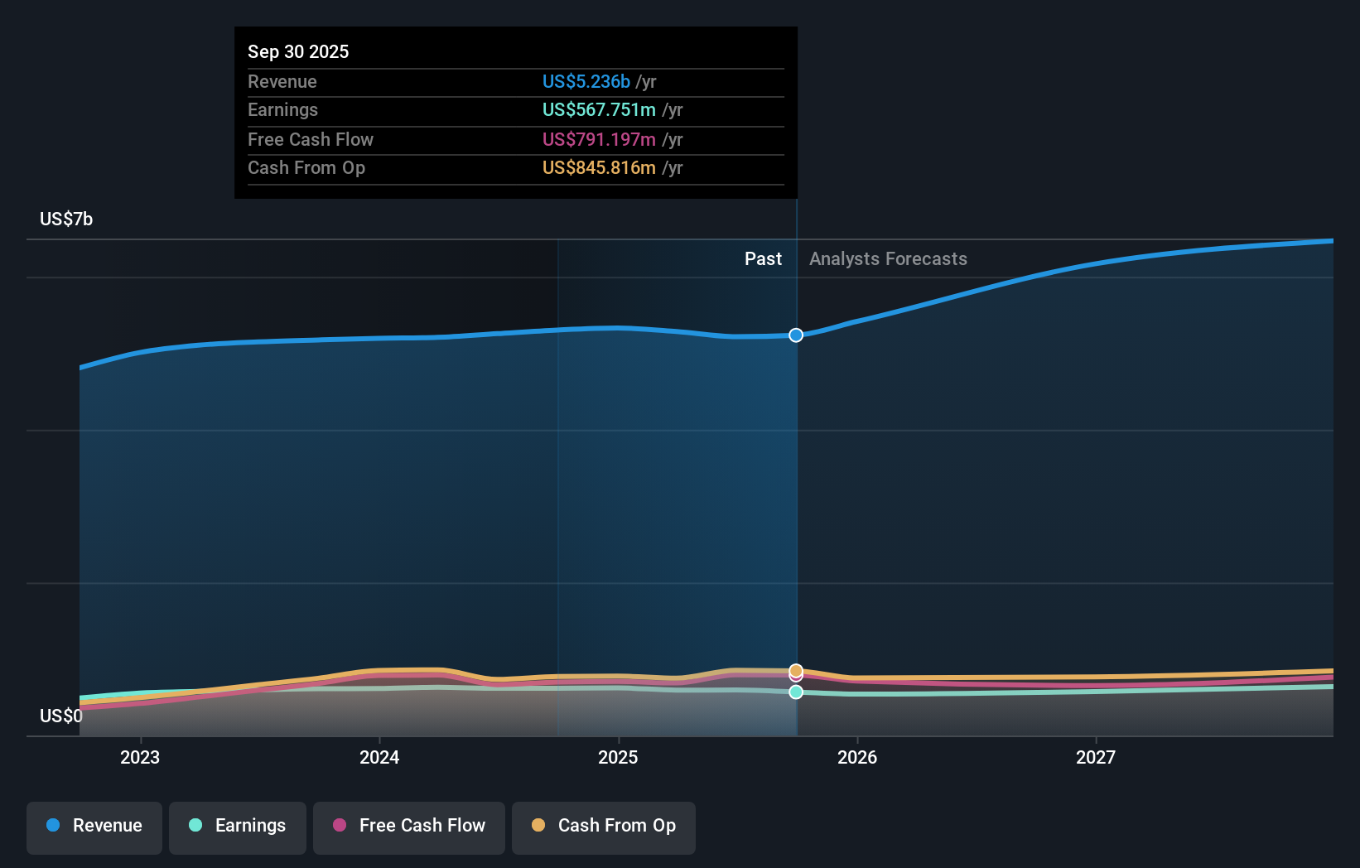
Task: Click the orange Cash From Op legend dot
Action: tap(538, 826)
